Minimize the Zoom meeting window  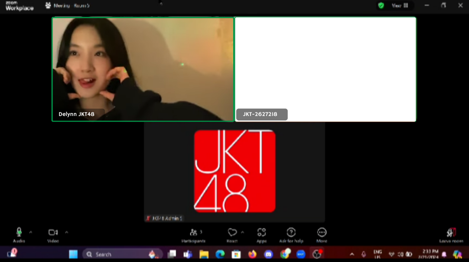(x=427, y=5)
